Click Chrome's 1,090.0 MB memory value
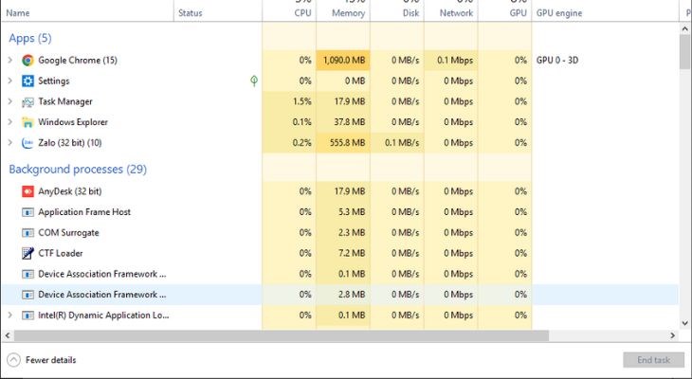This screenshot has width=692, height=379. click(x=344, y=60)
